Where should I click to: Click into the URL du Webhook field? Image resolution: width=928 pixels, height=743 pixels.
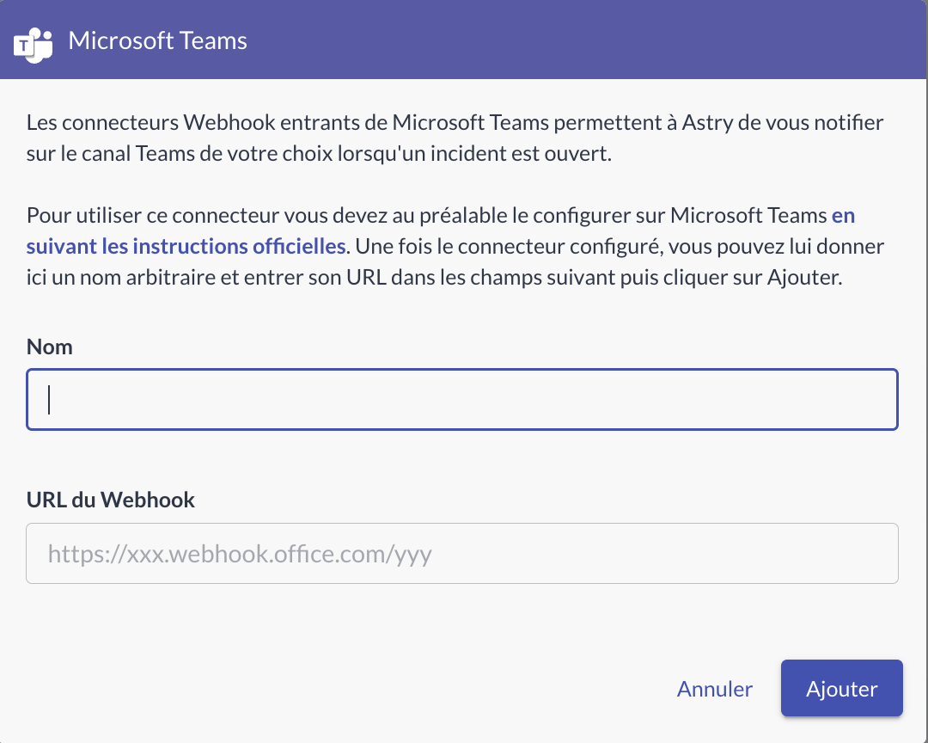462,554
